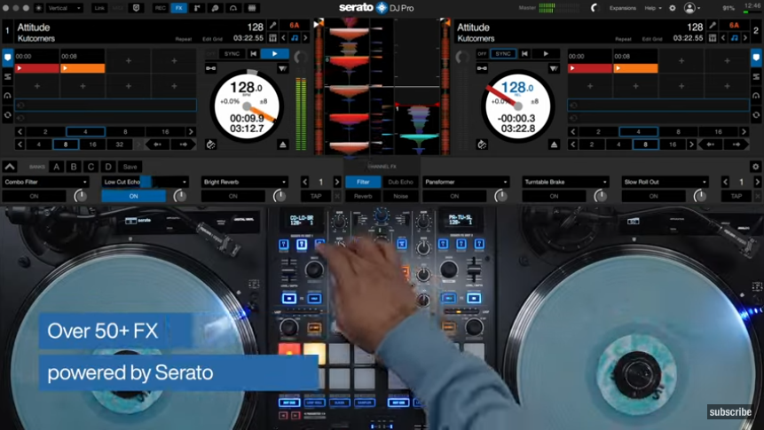The height and width of the screenshot is (430, 764).
Task: Toggle deck 1 sync OFF button
Action: tap(211, 53)
